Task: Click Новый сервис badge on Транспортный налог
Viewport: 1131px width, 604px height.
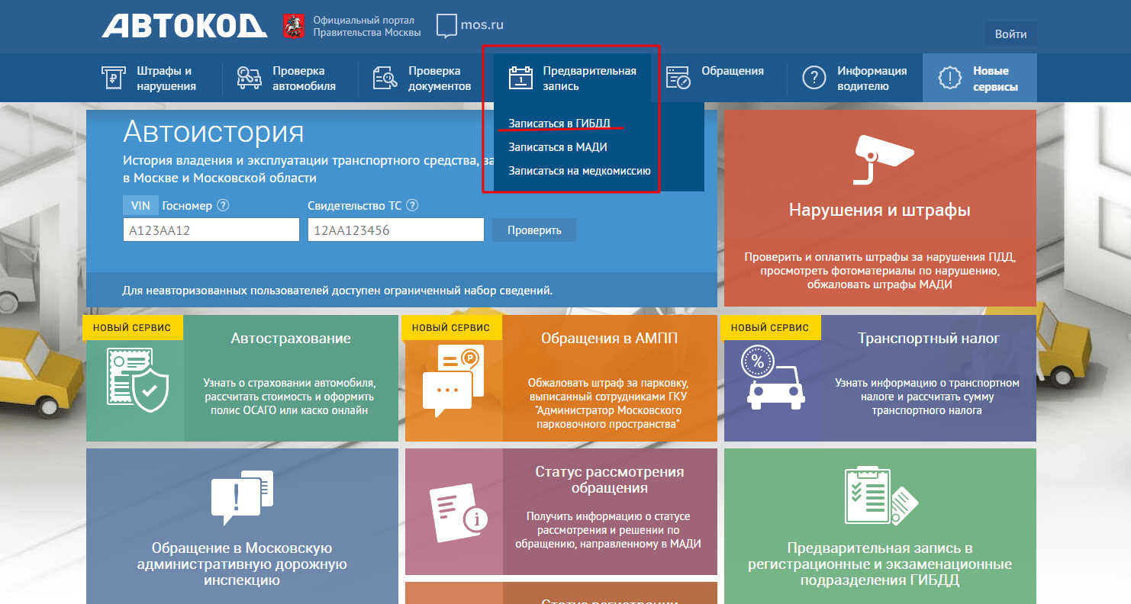Action: pyautogui.click(x=770, y=327)
